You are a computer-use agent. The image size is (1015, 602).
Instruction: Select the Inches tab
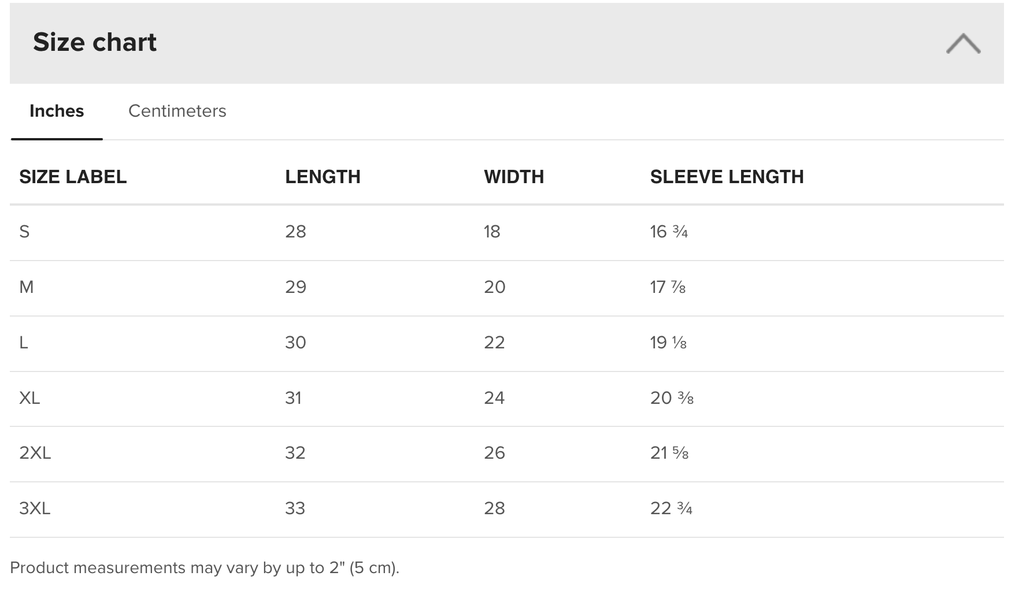click(57, 111)
